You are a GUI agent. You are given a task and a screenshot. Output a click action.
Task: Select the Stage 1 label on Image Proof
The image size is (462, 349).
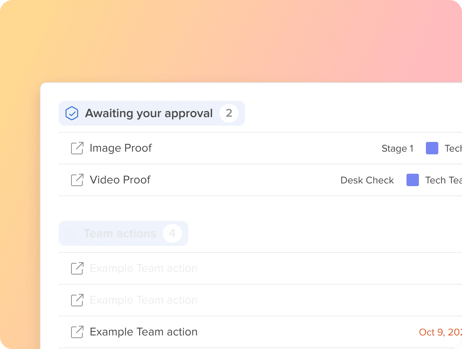398,148
